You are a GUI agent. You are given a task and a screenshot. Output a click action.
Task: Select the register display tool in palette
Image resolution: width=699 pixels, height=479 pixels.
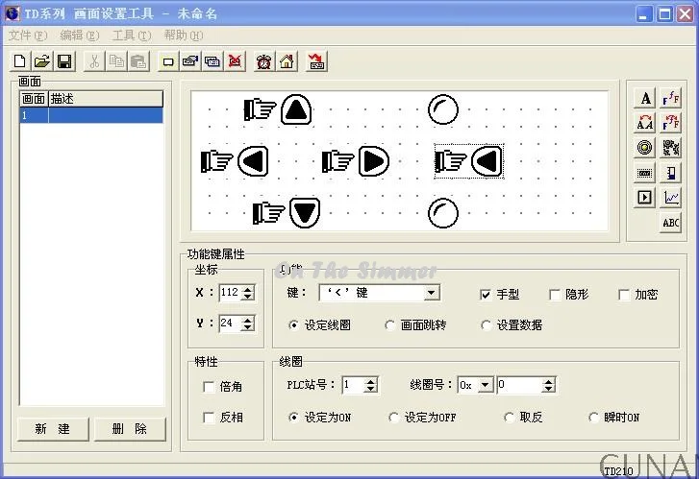645,172
